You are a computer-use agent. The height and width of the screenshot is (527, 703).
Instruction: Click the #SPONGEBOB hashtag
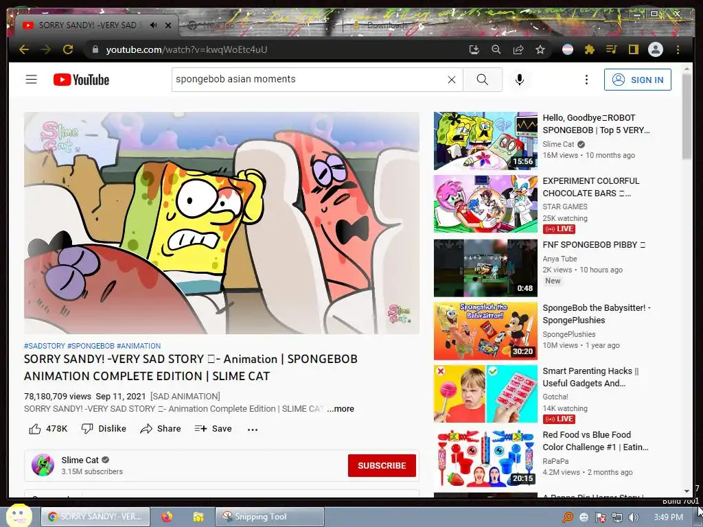pyautogui.click(x=91, y=346)
